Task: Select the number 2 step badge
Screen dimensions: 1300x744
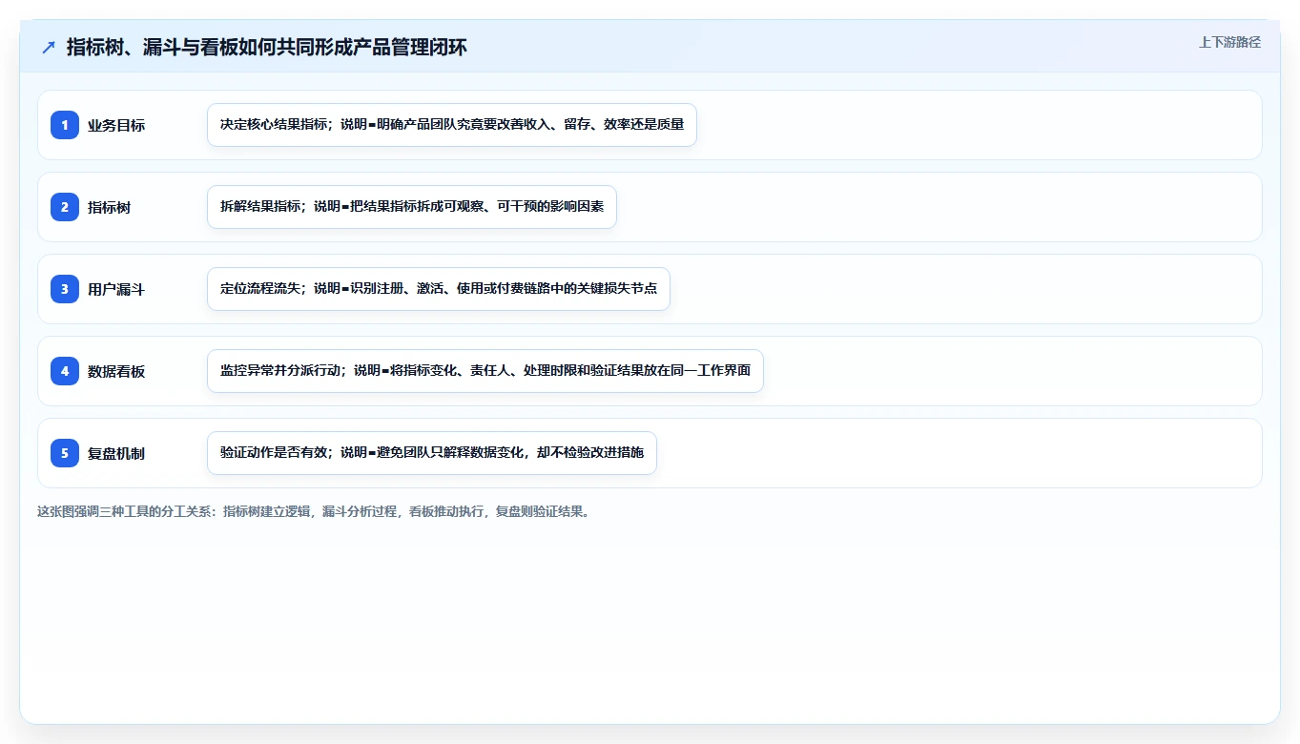Action: coord(65,207)
